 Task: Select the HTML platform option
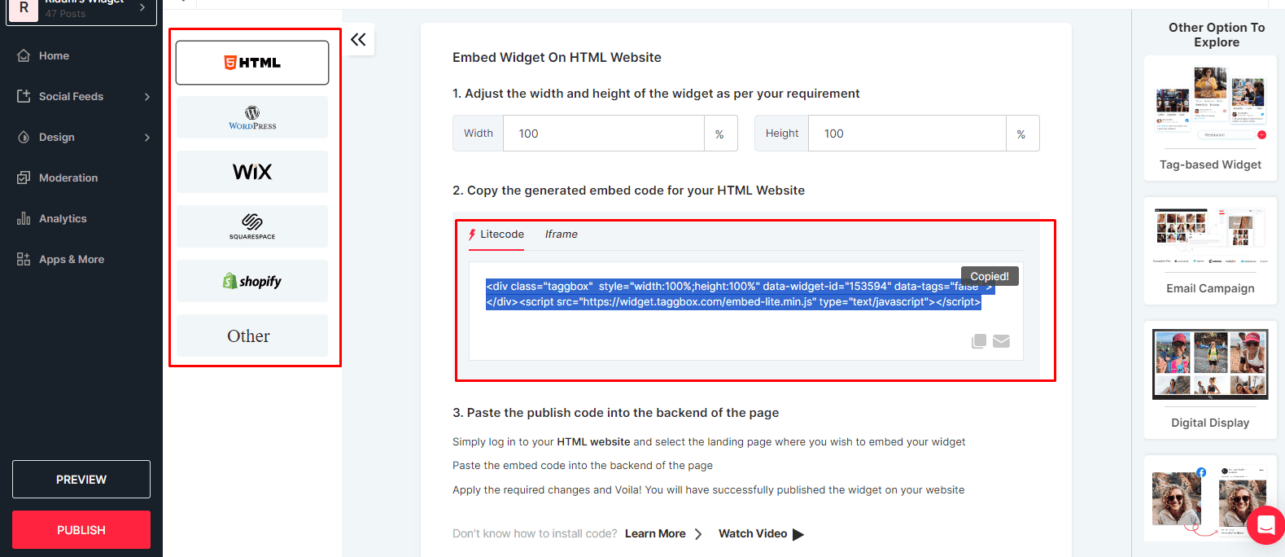[252, 63]
